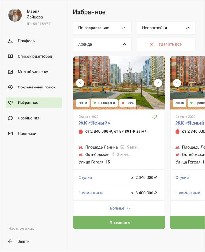Click the Проверено badge on first card
205x252 pixels.
pyautogui.click(x=104, y=103)
